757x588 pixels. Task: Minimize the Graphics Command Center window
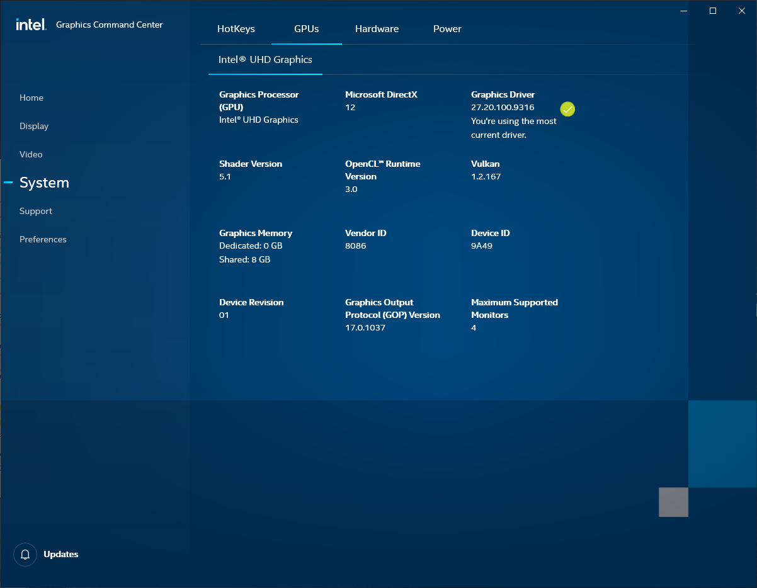tap(685, 11)
